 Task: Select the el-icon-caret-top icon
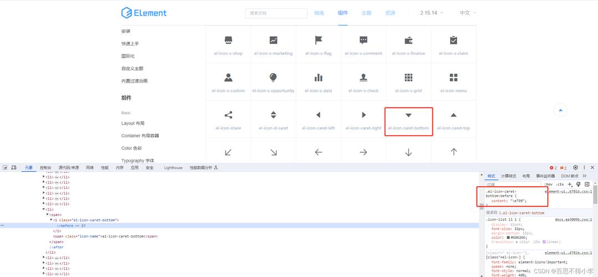[453, 115]
